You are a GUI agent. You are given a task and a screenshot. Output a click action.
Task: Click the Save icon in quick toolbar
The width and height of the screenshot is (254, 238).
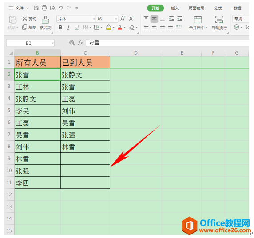(36, 8)
